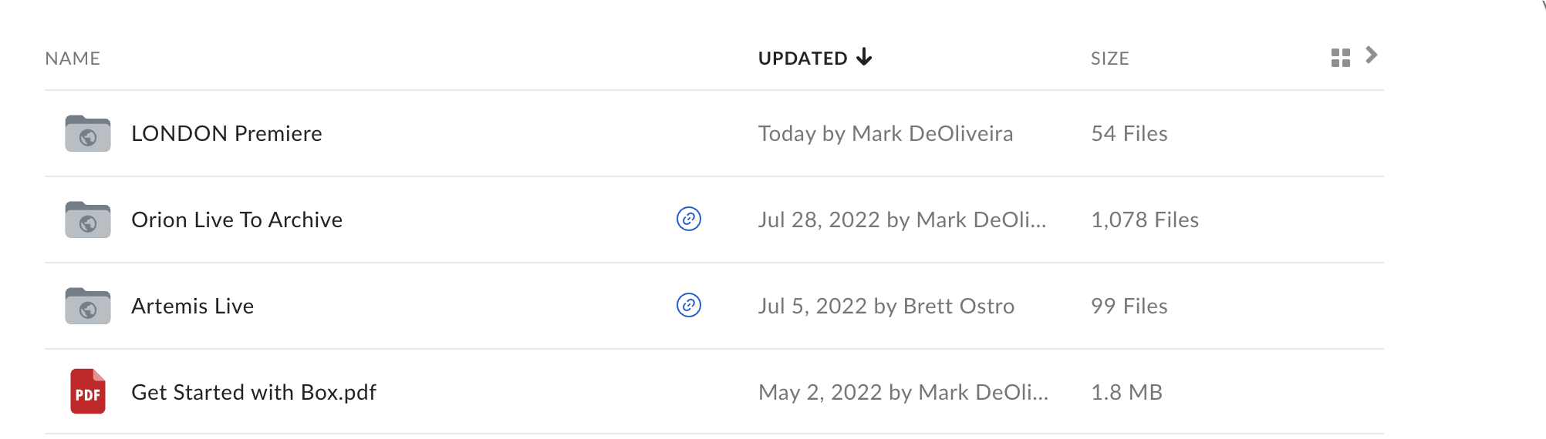The height and width of the screenshot is (439, 1546).
Task: Click the Jul 5, 2022 by Brett Ostro entry
Action: click(x=886, y=306)
